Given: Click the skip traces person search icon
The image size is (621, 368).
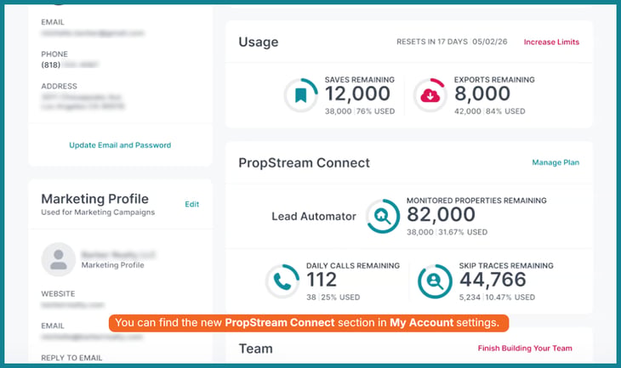Looking at the screenshot, I should (x=435, y=281).
